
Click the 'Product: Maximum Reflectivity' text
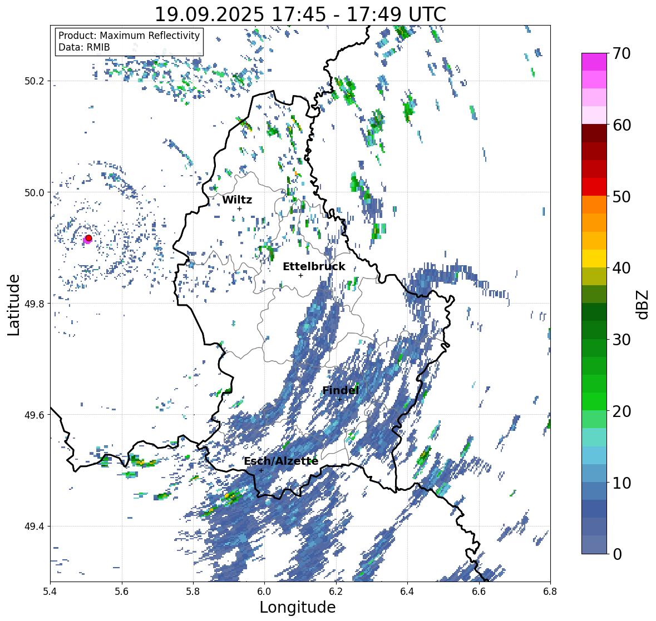tap(129, 36)
